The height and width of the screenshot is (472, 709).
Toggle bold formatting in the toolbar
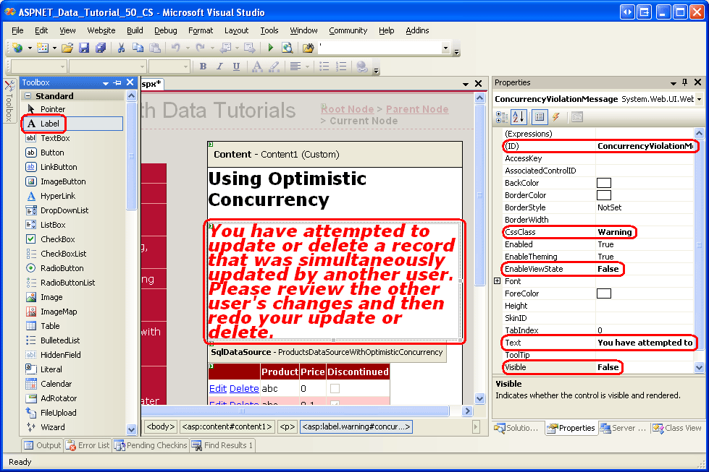pos(203,66)
